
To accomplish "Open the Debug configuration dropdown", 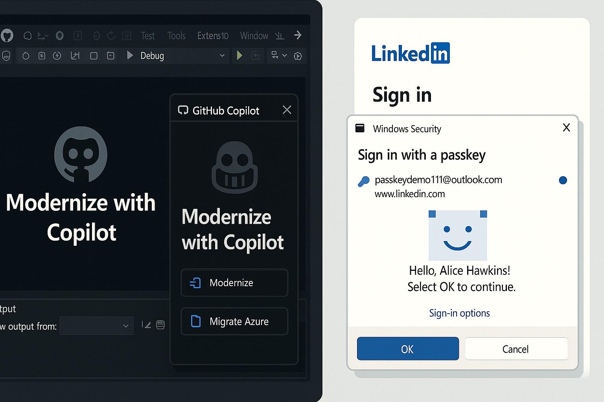I will click(x=222, y=56).
